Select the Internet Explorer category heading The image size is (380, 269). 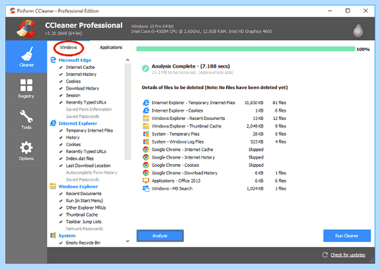[77, 123]
